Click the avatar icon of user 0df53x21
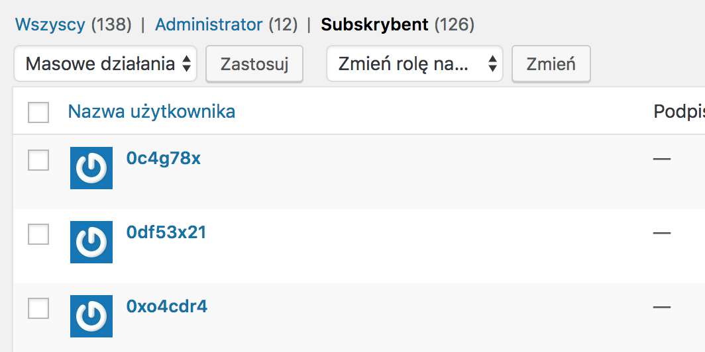The height and width of the screenshot is (352, 705). pyautogui.click(x=91, y=242)
